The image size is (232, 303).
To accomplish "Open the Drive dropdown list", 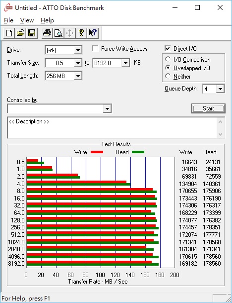I will (78, 50).
